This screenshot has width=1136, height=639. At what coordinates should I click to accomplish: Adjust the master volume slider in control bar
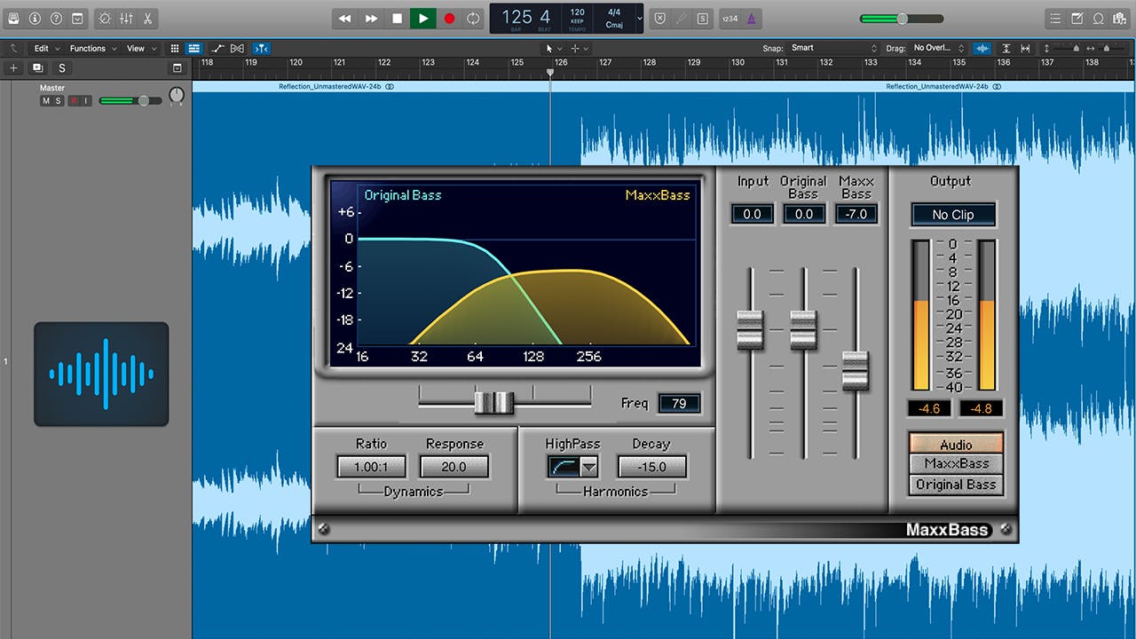pyautogui.click(x=901, y=18)
